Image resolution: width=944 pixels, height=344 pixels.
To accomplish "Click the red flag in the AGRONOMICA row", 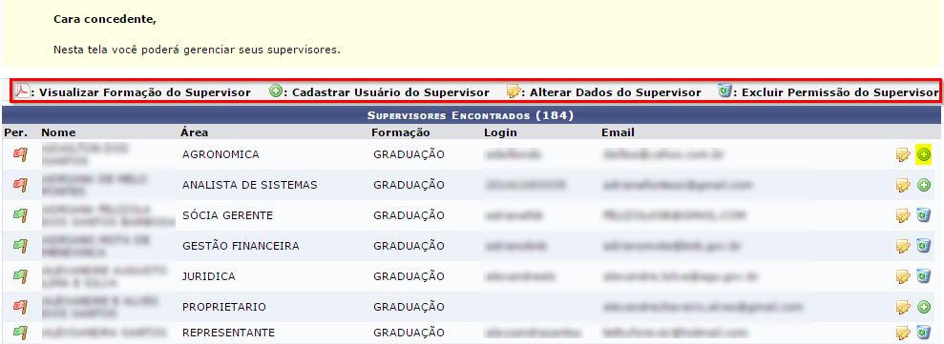I will pyautogui.click(x=20, y=154).
